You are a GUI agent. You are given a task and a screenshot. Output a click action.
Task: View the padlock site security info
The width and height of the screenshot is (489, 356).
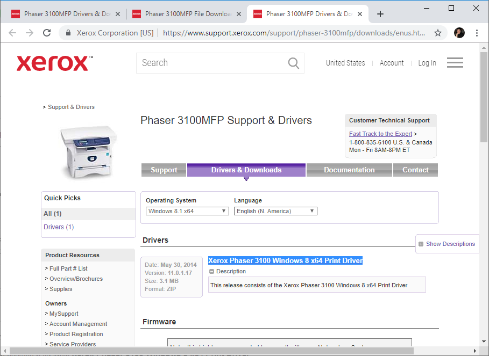[x=68, y=33]
